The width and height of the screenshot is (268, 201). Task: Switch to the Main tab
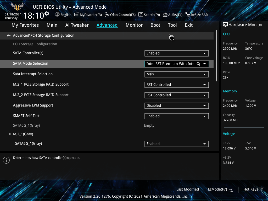coord(52,25)
